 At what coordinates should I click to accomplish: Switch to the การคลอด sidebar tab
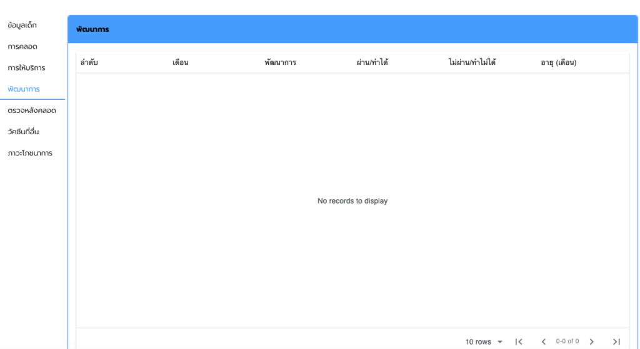coord(23,46)
